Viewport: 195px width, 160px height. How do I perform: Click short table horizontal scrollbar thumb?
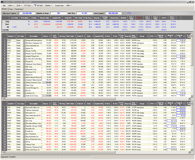(x=60, y=152)
